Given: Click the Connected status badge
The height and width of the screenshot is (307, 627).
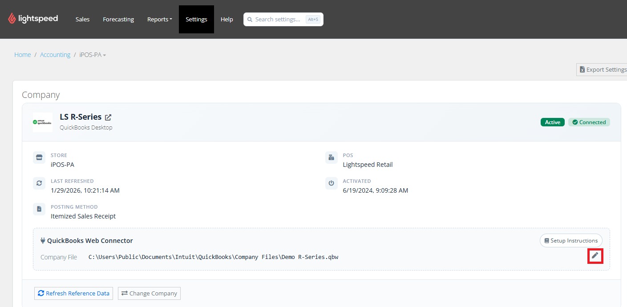Looking at the screenshot, I should click(x=589, y=122).
